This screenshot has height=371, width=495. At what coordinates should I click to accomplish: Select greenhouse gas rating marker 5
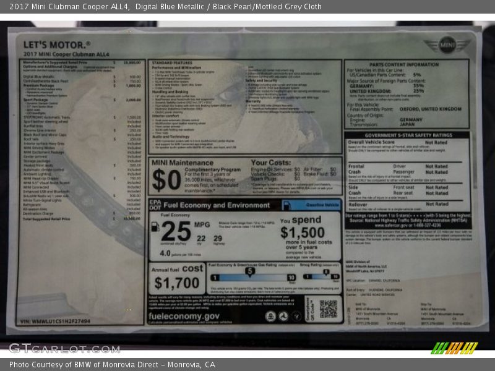coord(250,272)
